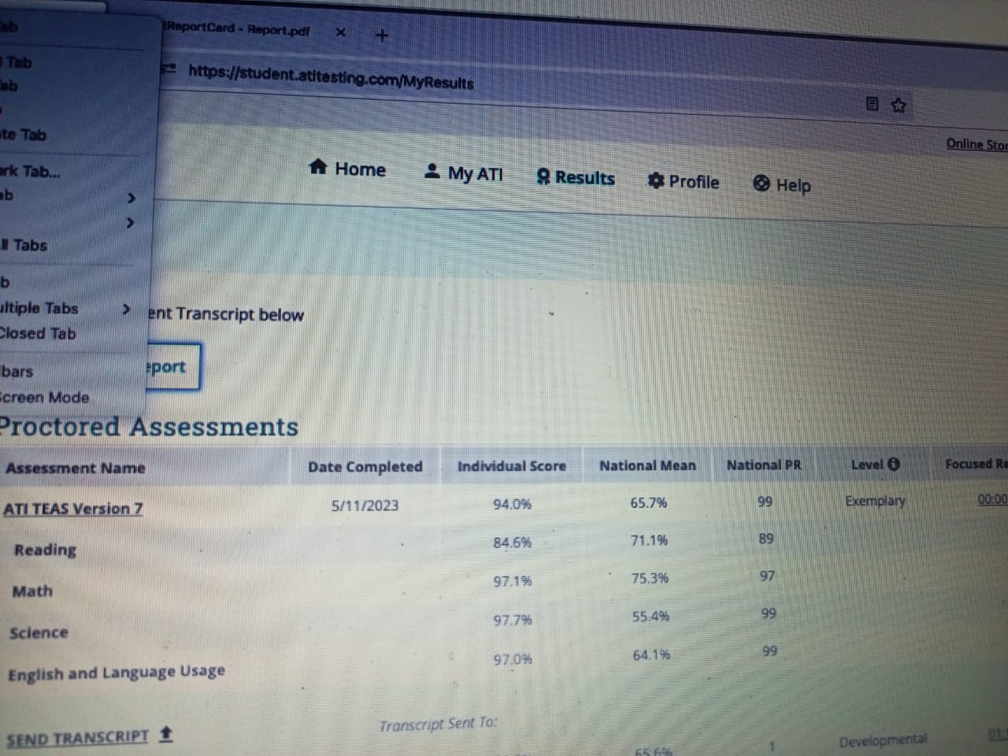The image size is (1008, 756).
Task: Close the ReportCard Report.pdf tab
Action: coord(340,32)
